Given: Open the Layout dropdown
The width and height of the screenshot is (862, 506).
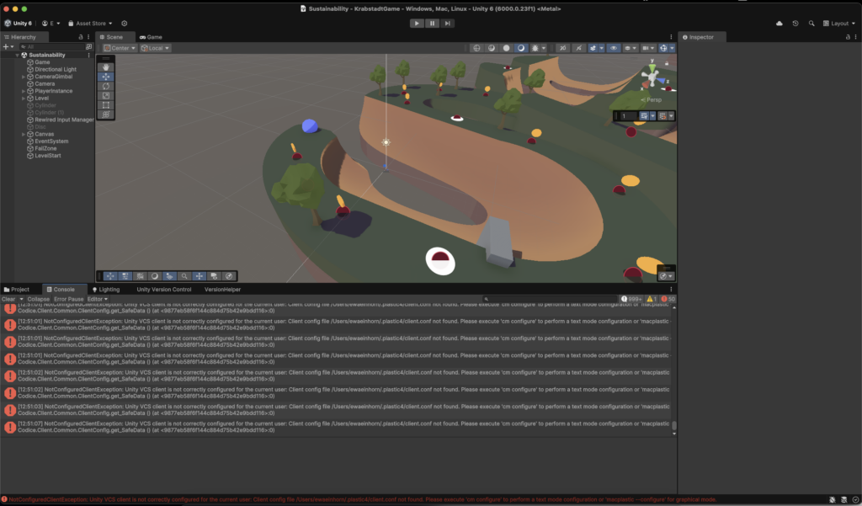Looking at the screenshot, I should (839, 24).
